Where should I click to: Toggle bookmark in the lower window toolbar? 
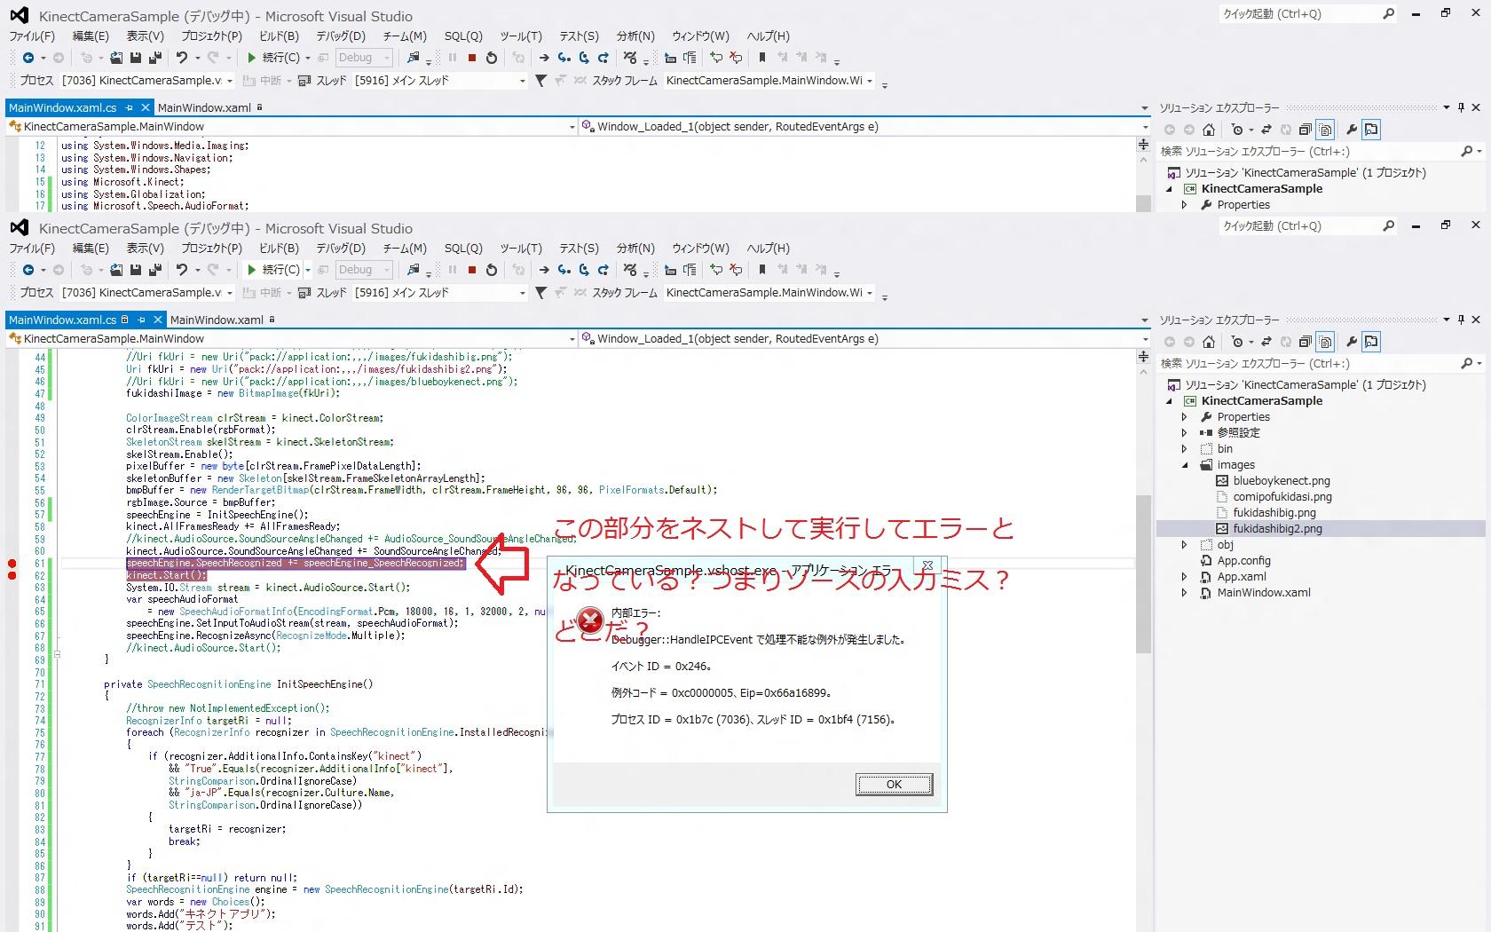pyautogui.click(x=761, y=270)
